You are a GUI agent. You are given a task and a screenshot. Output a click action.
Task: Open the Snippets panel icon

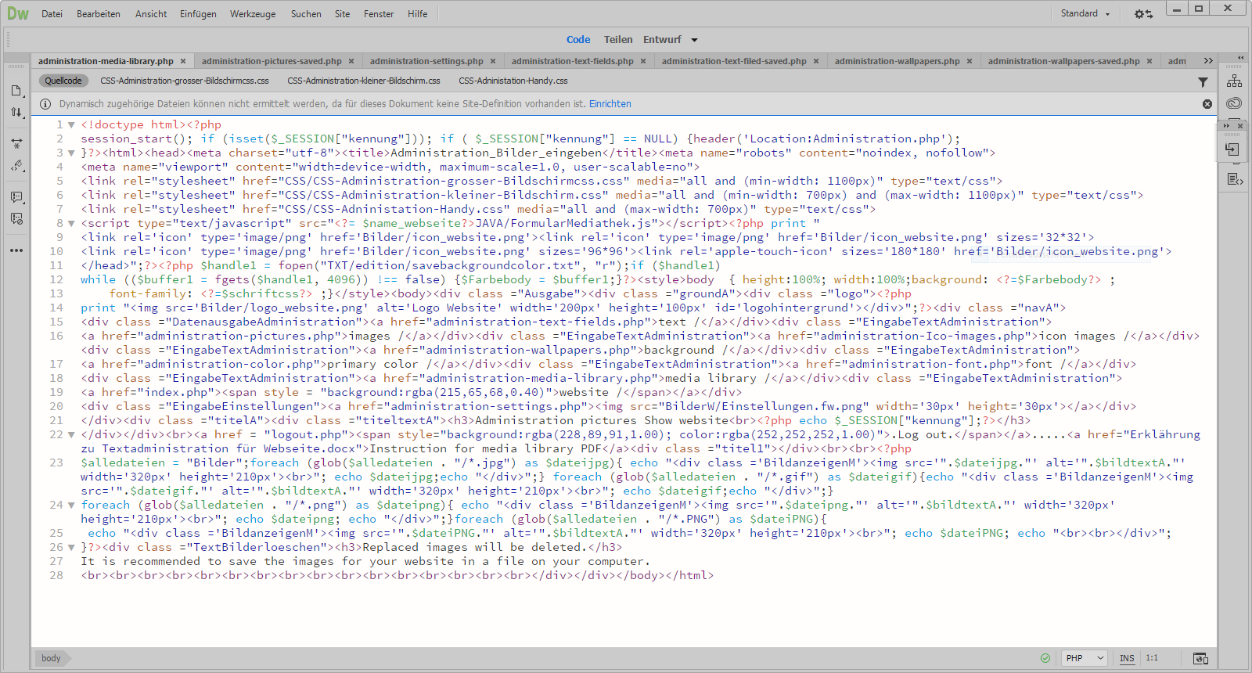pyautogui.click(x=1235, y=179)
